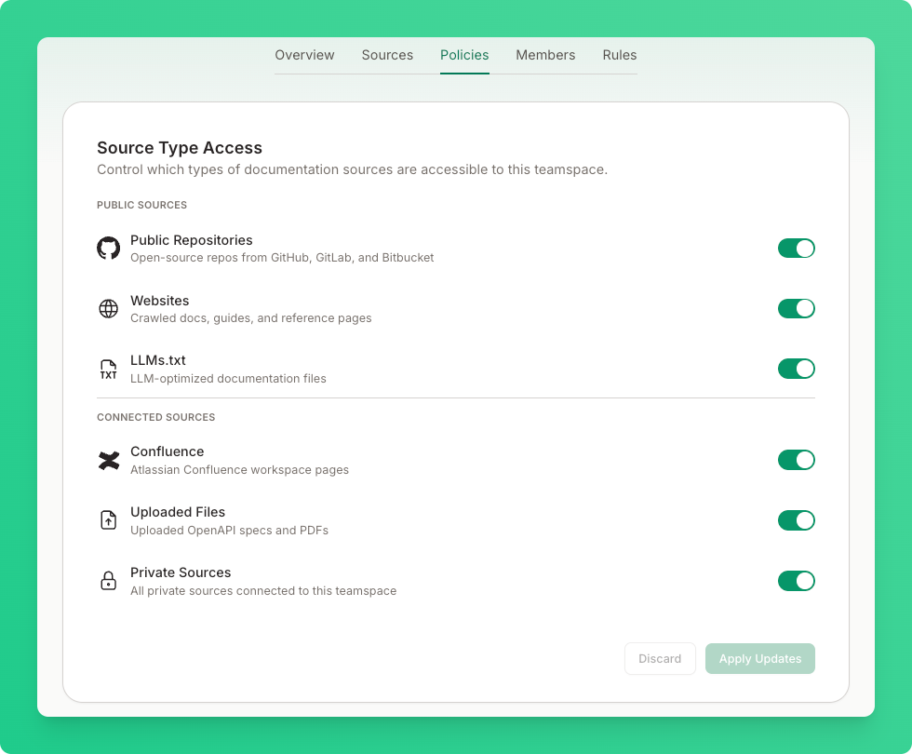This screenshot has width=912, height=754.
Task: Click the Confluence logo icon
Action: 109,460
